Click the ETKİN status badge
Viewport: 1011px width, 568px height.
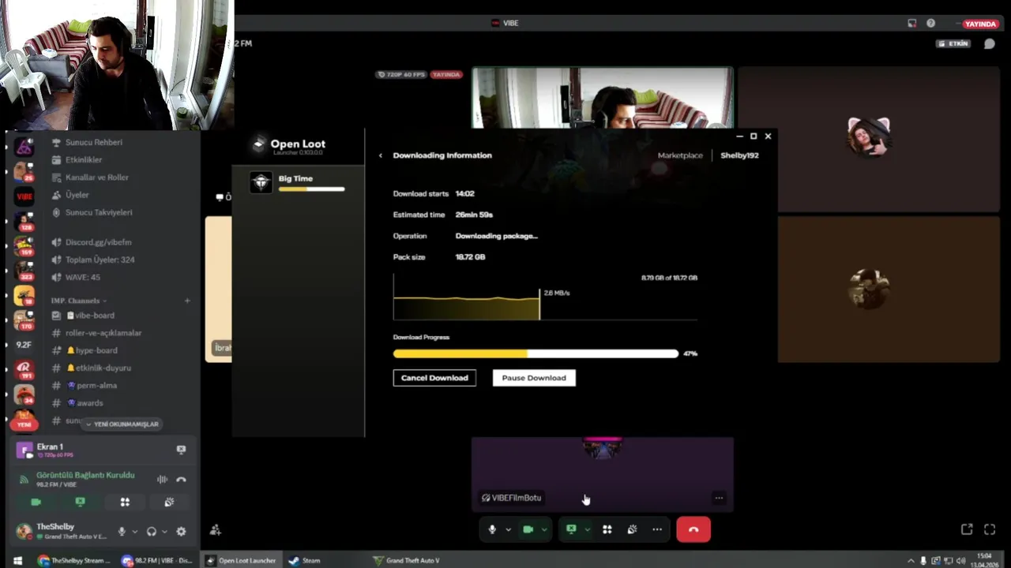953,44
